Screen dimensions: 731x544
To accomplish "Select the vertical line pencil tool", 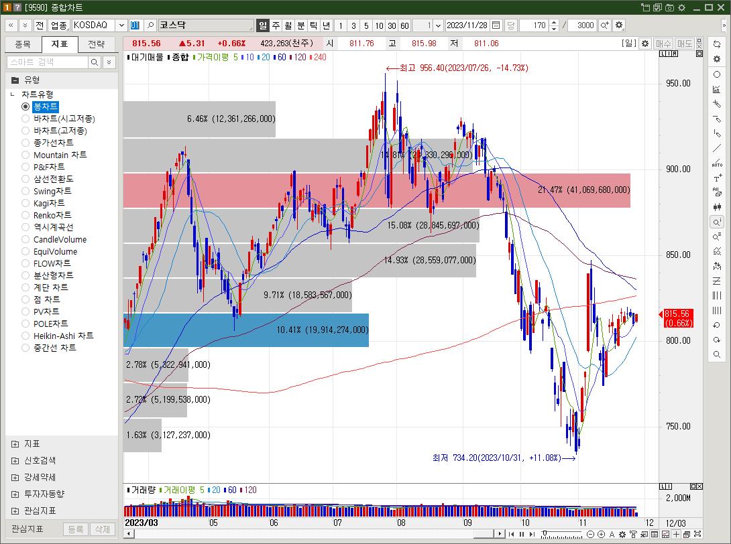I will coord(716,134).
